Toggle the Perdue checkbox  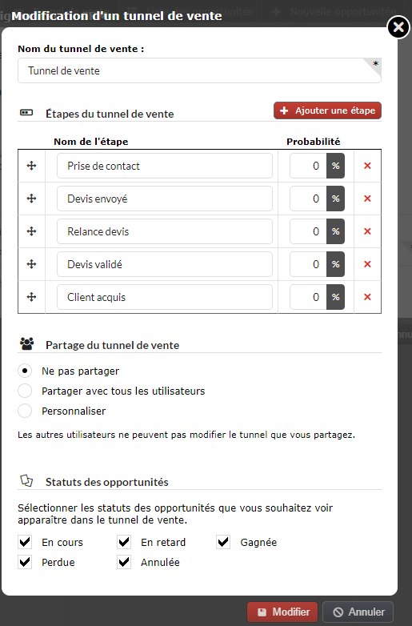(x=25, y=562)
